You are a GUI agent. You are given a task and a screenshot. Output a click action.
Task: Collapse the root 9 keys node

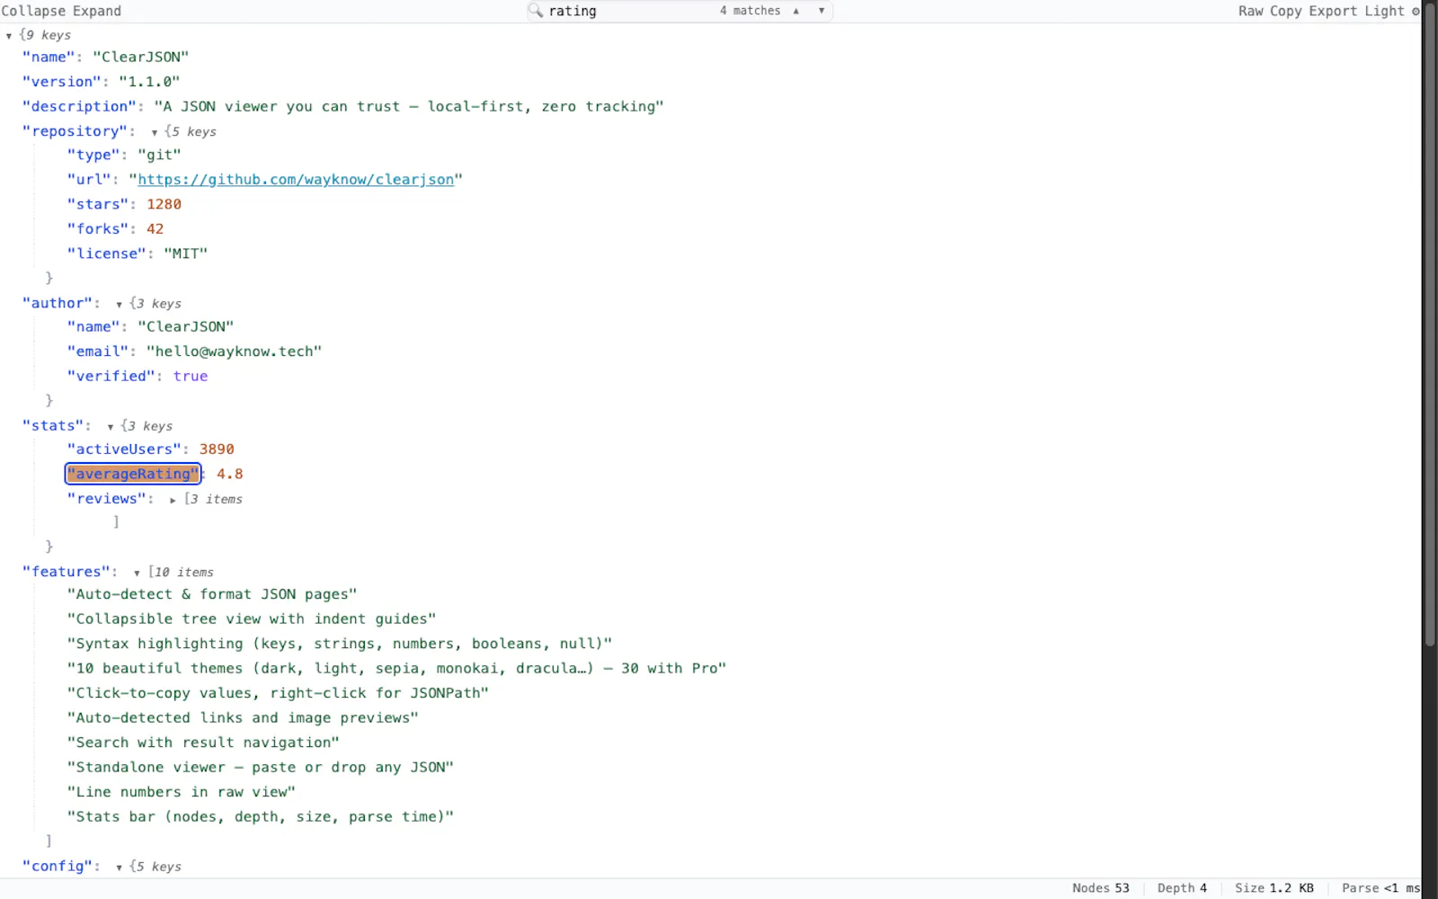[9, 36]
